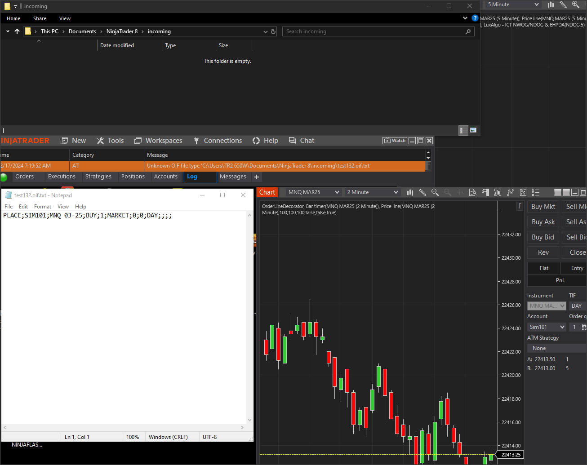Click F indicator button on chart
The height and width of the screenshot is (465, 587).
tap(520, 206)
